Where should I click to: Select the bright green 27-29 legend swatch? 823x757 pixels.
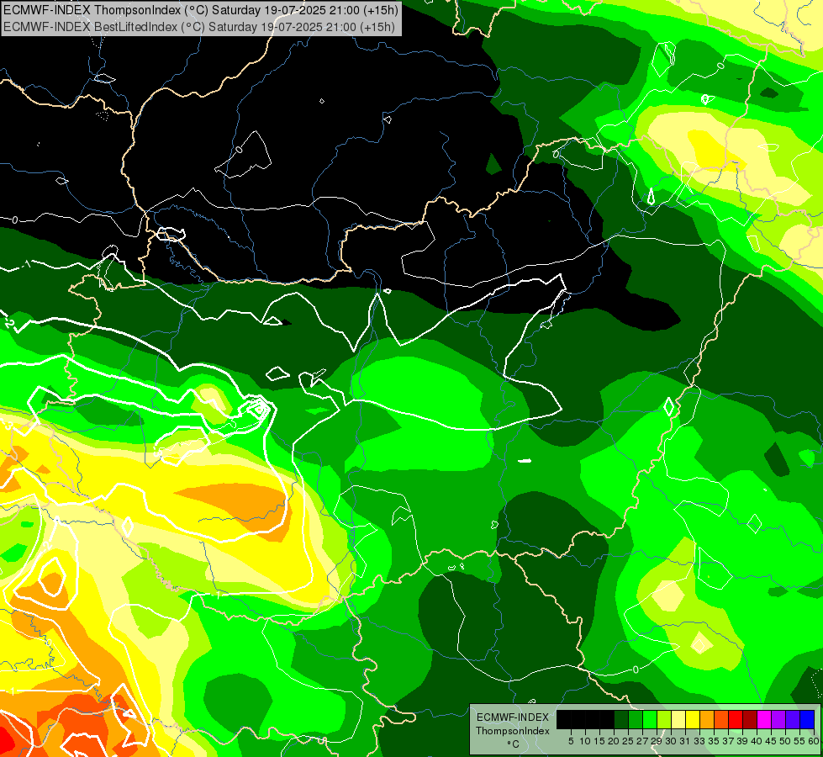pos(650,719)
